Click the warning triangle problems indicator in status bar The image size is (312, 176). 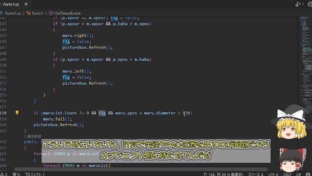pyautogui.click(x=4, y=174)
